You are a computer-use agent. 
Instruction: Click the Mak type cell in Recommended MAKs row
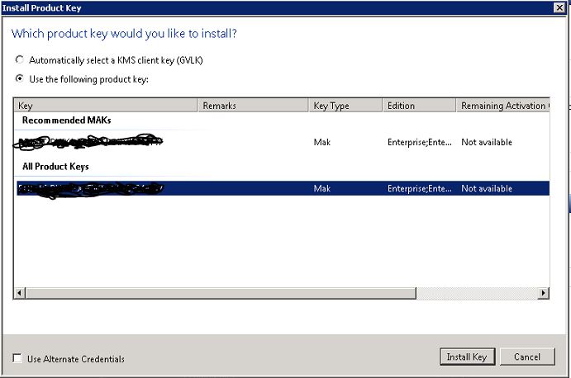point(321,143)
